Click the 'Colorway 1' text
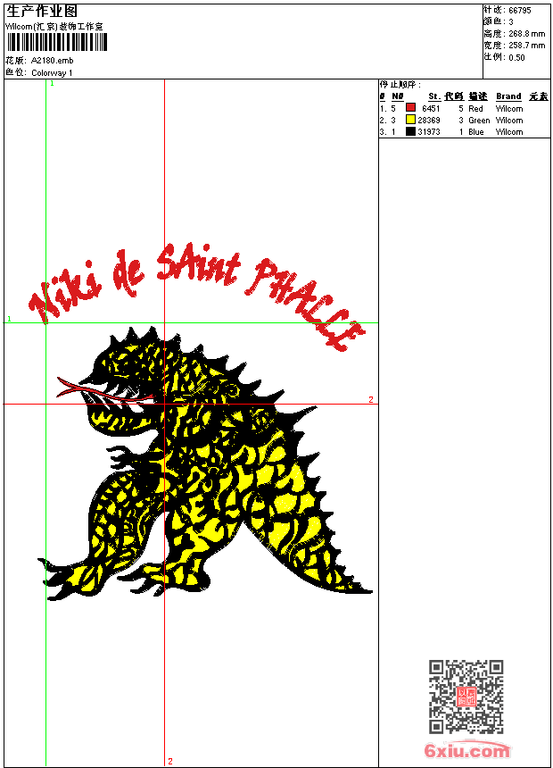The width and height of the screenshot is (553, 768). [x=52, y=73]
